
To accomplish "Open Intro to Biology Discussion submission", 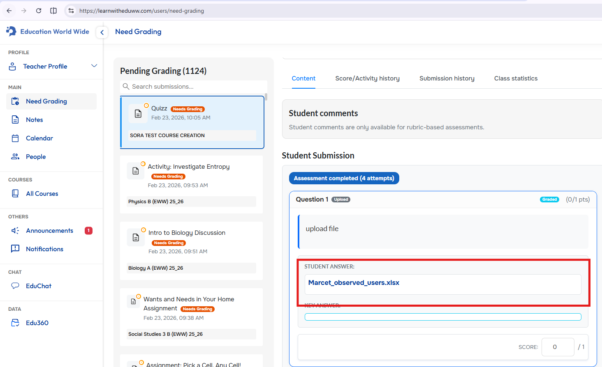I will click(x=191, y=251).
